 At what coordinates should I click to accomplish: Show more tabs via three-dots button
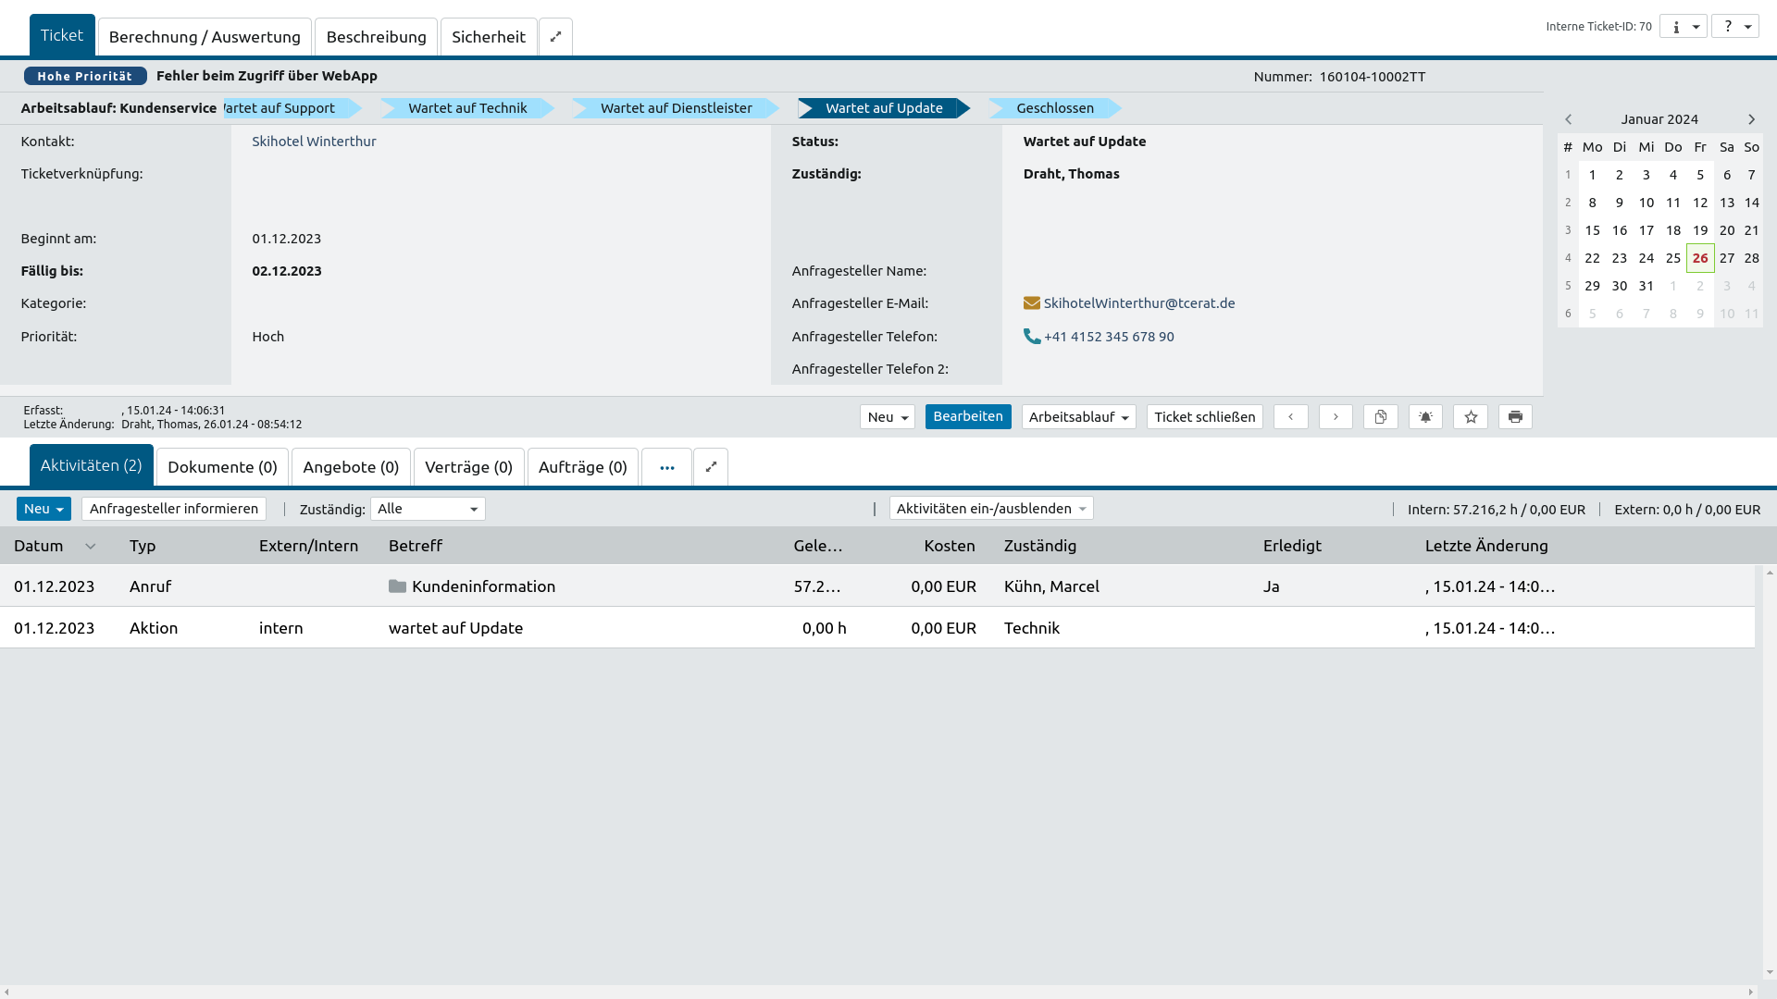pyautogui.click(x=666, y=467)
